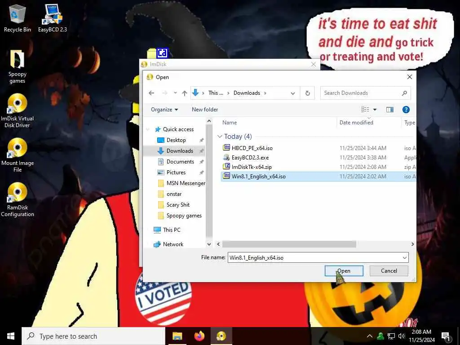460x345 pixels.
Task: Refresh the Downloads folder listing
Action: tap(307, 93)
